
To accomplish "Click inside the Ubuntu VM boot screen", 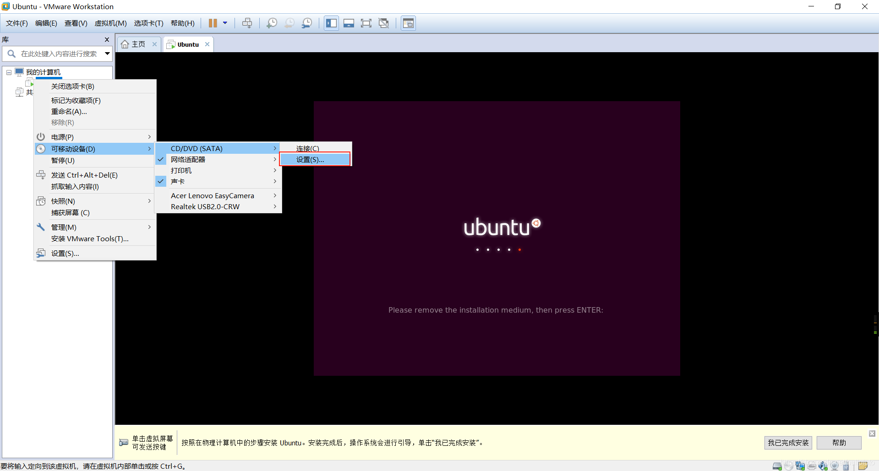I will pos(497,238).
